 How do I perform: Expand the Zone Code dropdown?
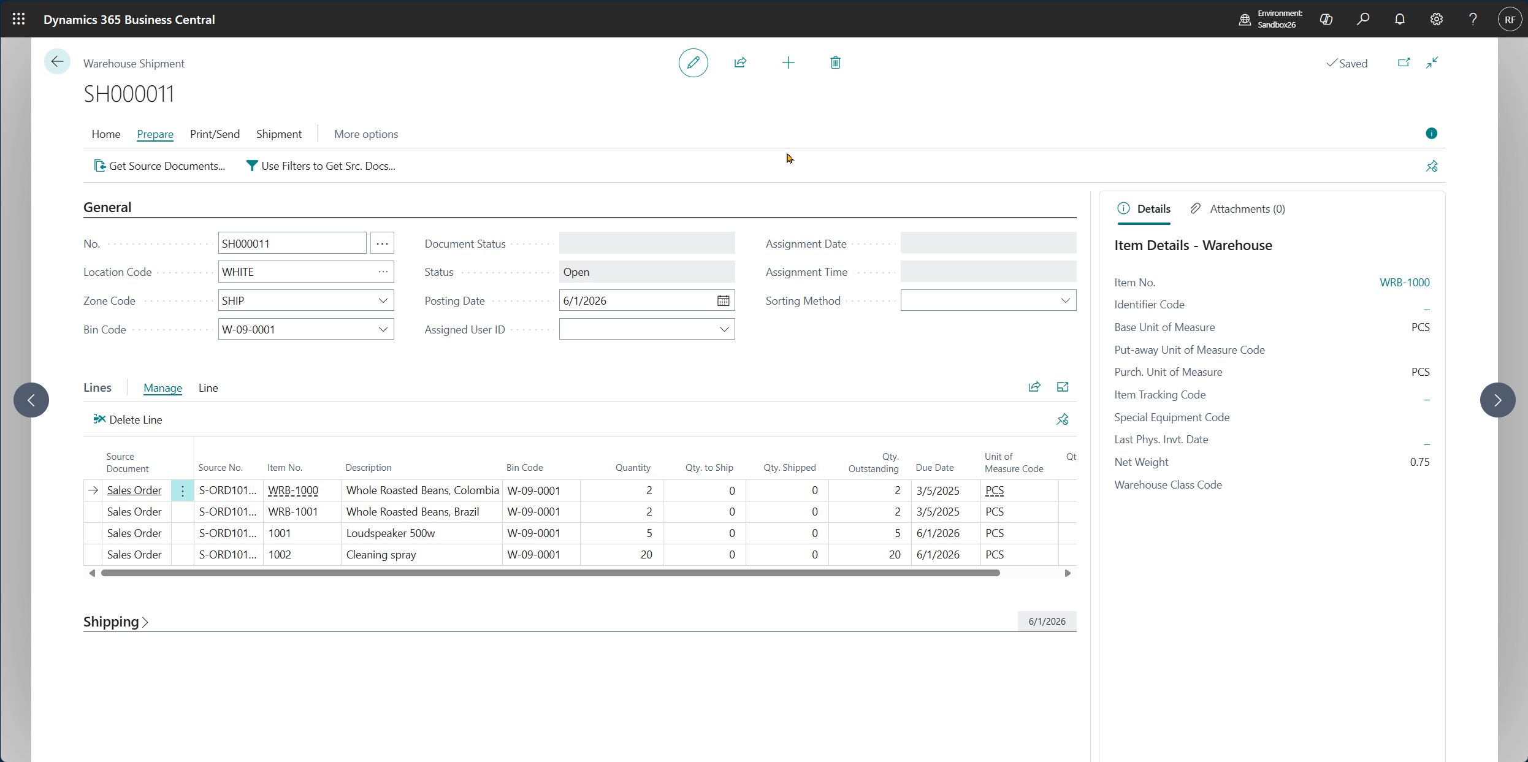(x=383, y=300)
